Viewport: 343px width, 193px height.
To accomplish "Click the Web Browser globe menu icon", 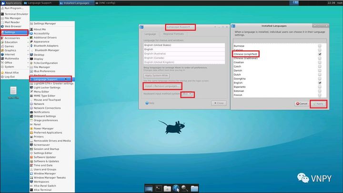I will (x=2, y=27).
